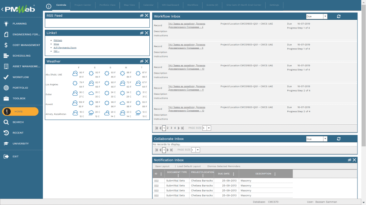This screenshot has height=205, width=366.
Task: Open Recent history icon
Action: [6, 133]
